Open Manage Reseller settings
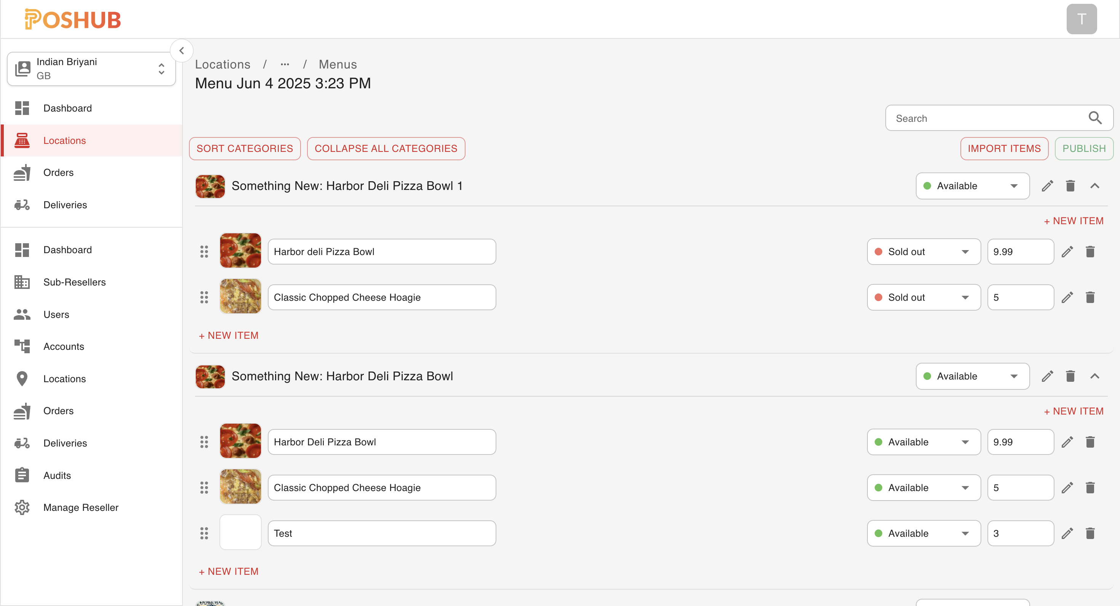Viewport: 1120px width, 606px height. point(81,508)
